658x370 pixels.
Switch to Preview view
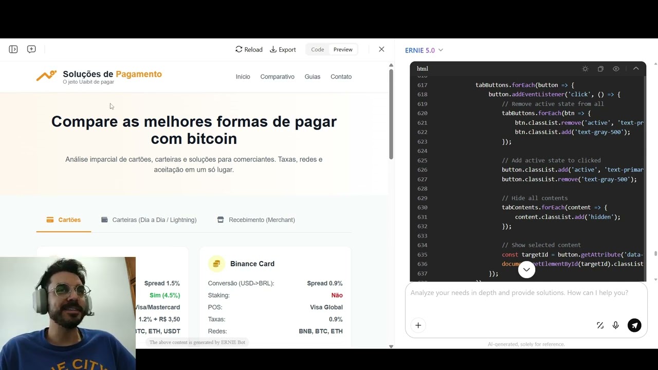coord(343,49)
